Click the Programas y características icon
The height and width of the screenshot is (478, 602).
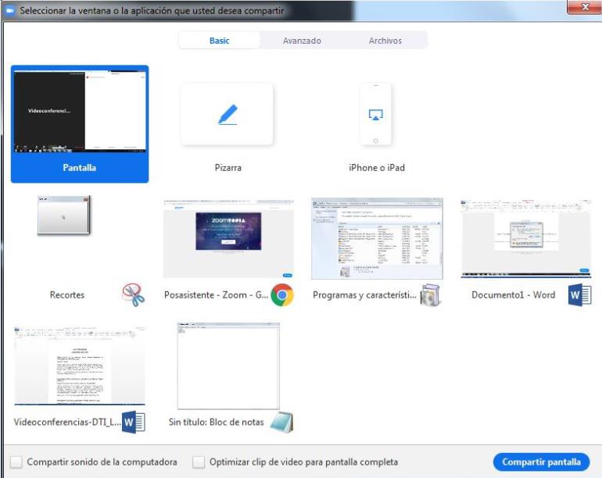tap(429, 294)
